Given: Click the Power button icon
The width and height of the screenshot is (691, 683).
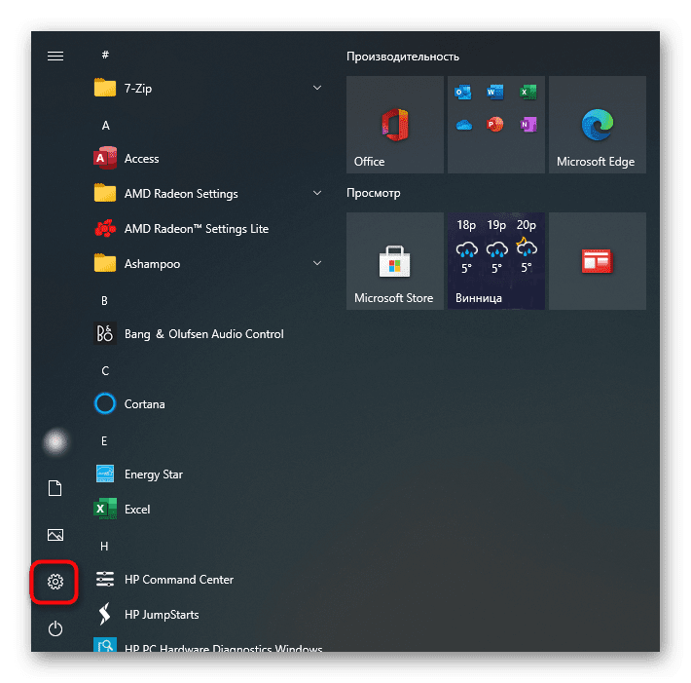Looking at the screenshot, I should (55, 628).
